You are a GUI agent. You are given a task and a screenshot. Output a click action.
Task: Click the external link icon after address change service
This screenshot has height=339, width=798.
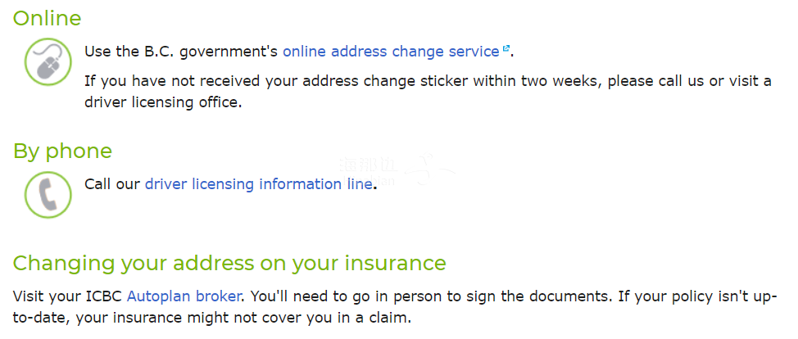pos(506,49)
